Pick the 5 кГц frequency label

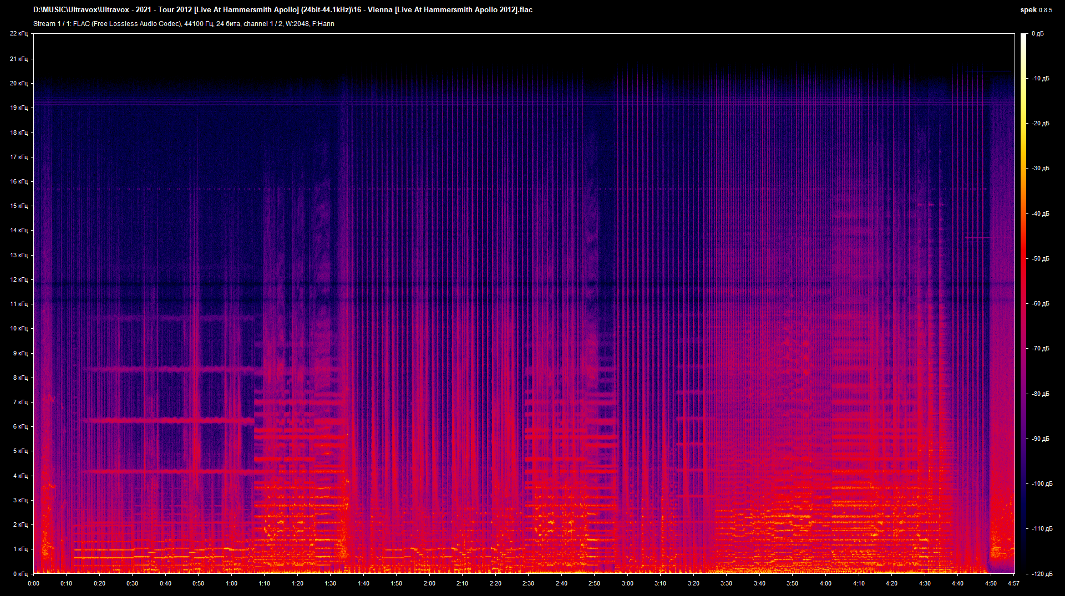click(x=20, y=451)
